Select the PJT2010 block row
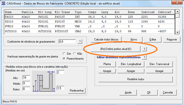 (89, 31)
